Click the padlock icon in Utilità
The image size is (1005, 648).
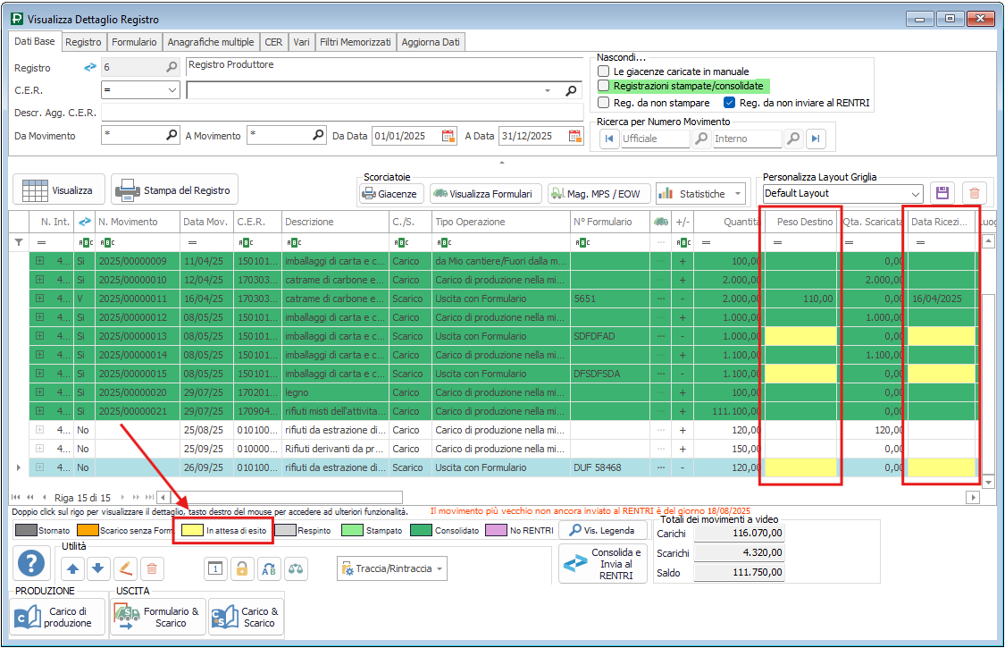point(241,568)
